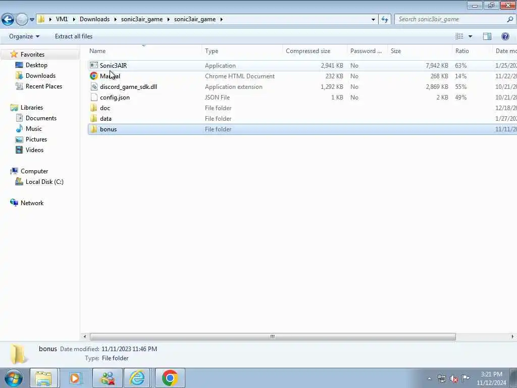Viewport: 517px width, 388px height.
Task: Open the Videos library
Action: (x=34, y=150)
